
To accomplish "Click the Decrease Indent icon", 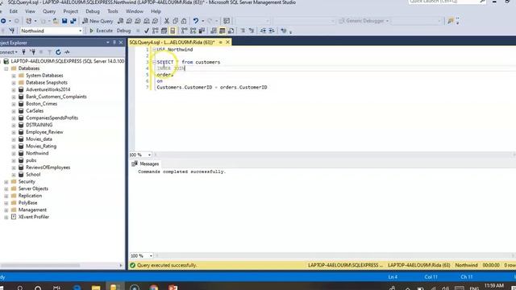I will [x=263, y=31].
